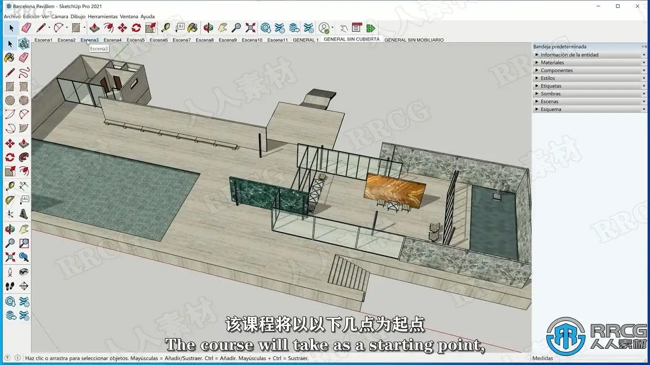The image size is (650, 365).
Task: Activate the Look Around eye tool
Action: [24, 272]
